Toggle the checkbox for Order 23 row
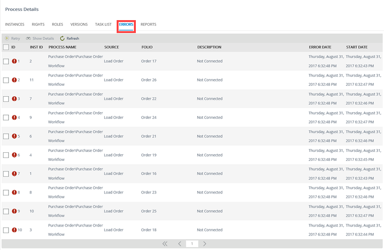384x250 pixels. coord(6,193)
